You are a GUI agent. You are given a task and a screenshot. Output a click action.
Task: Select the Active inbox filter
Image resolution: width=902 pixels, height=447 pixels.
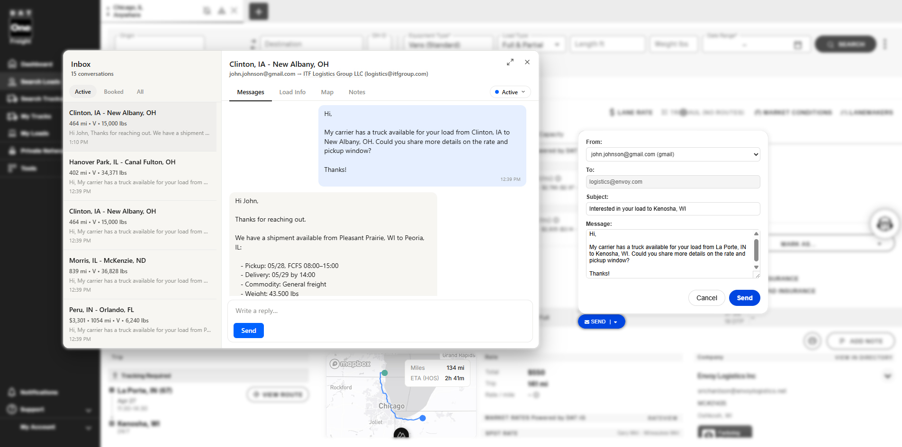pyautogui.click(x=83, y=91)
